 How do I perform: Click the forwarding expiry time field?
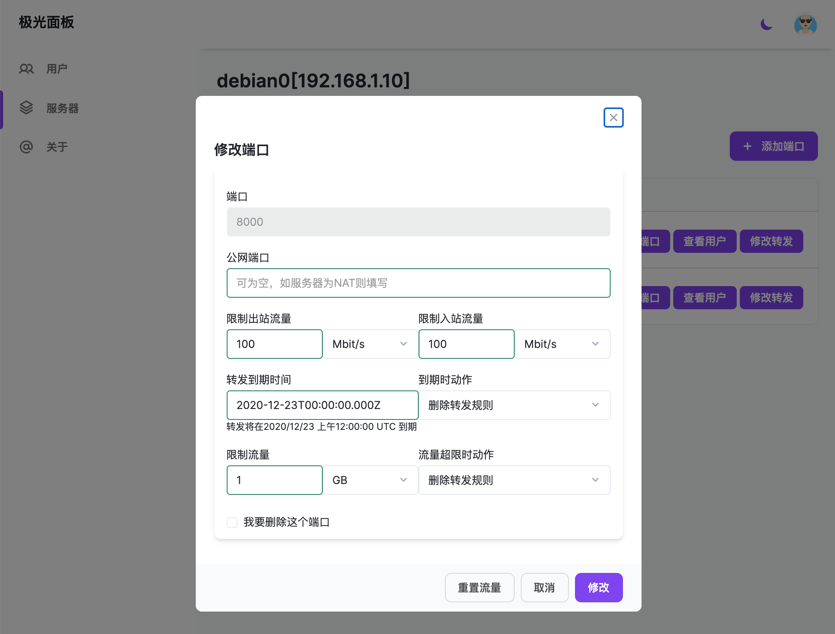tap(322, 405)
